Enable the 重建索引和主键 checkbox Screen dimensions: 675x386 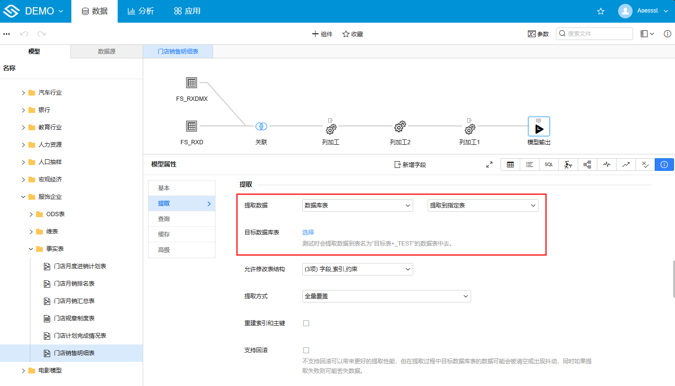[x=306, y=323]
